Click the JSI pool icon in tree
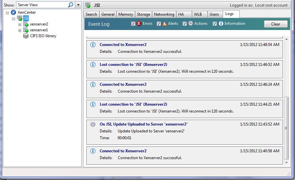The height and width of the screenshot is (180, 295). point(19,19)
